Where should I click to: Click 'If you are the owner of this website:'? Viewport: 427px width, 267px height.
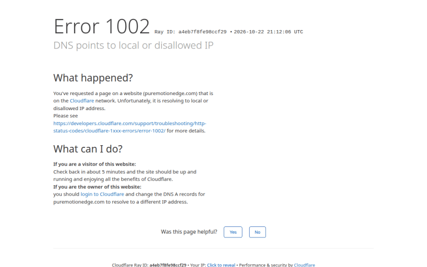point(97,187)
